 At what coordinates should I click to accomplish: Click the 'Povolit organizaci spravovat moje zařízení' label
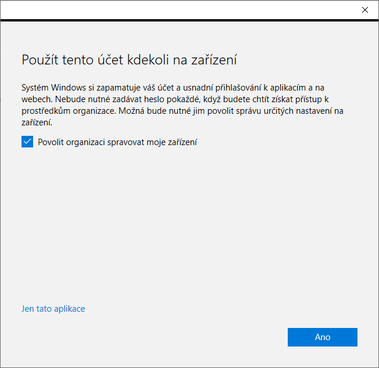tap(117, 142)
